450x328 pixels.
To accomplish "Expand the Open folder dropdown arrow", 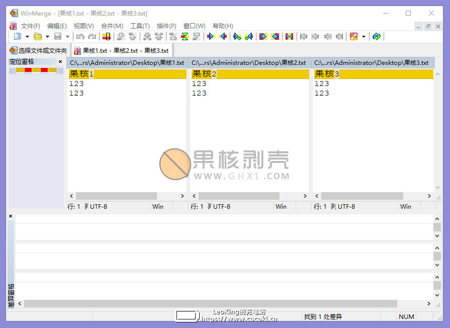I will [47, 37].
